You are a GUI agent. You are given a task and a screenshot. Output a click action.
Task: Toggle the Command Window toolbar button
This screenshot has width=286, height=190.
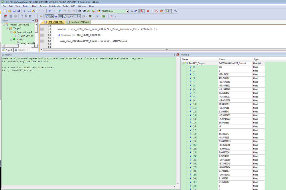pos(47,16)
